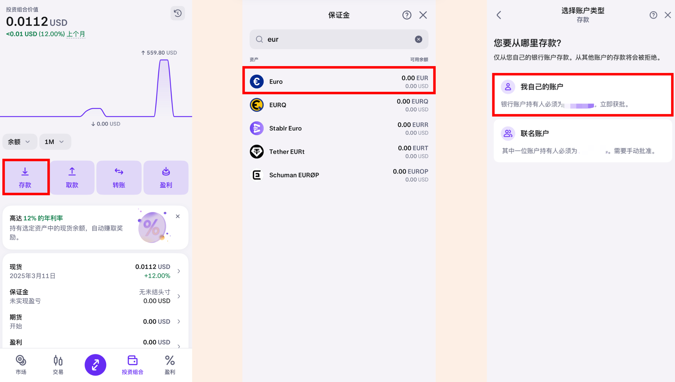Dismiss the 12% 年利率 promo banner
The image size is (675, 382).
[178, 216]
